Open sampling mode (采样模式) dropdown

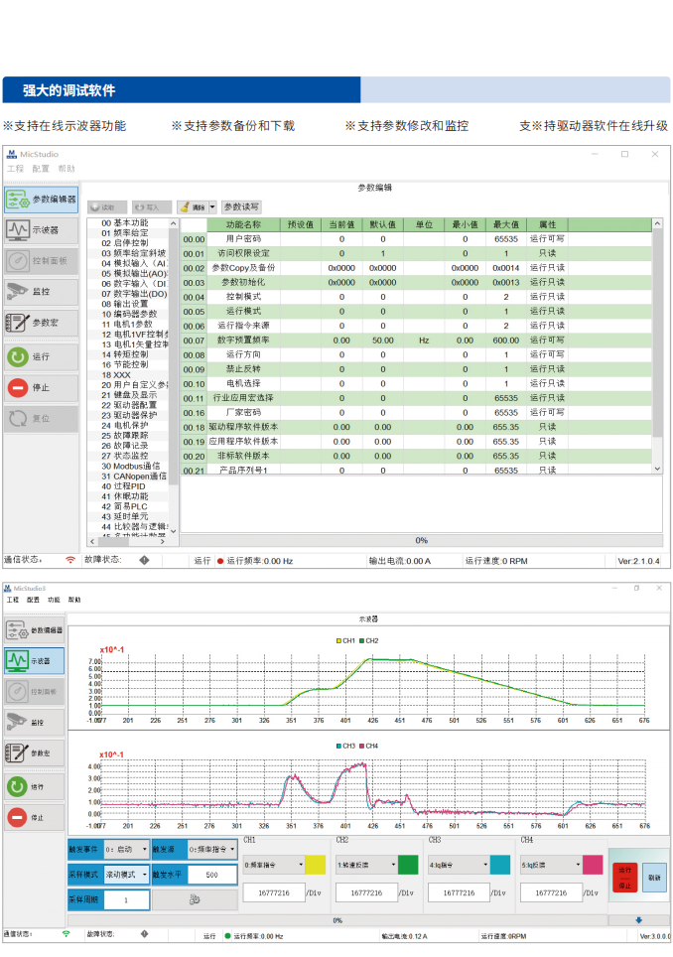coord(126,875)
